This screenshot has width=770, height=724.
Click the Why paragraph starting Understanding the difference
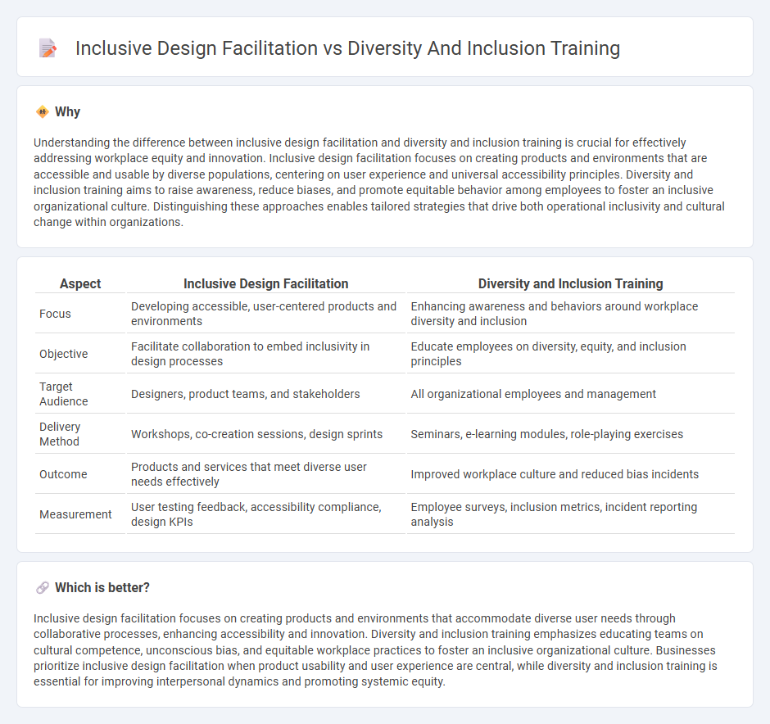point(379,182)
